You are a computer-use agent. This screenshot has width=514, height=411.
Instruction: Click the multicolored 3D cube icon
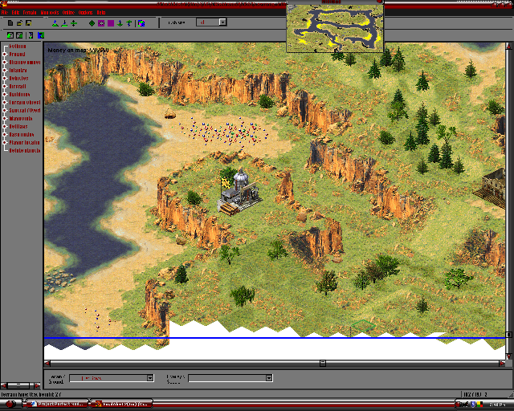tap(141, 23)
